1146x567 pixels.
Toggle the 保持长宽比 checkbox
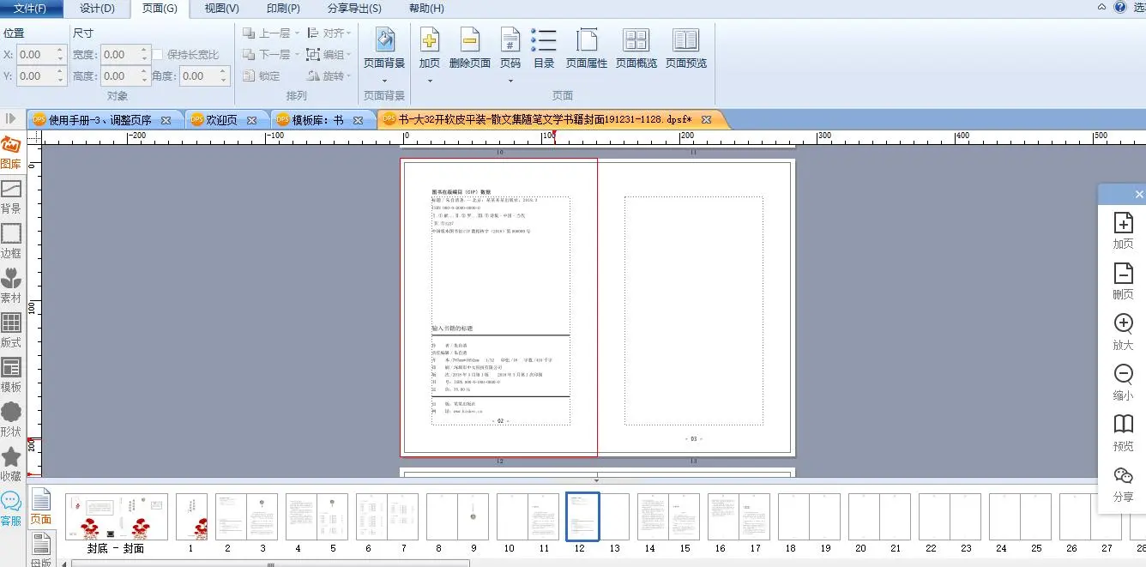pyautogui.click(x=159, y=55)
